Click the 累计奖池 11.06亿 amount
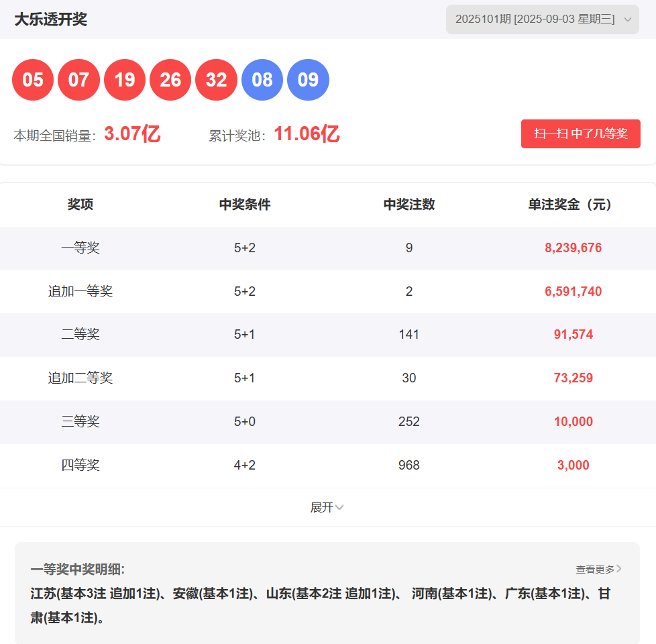The image size is (656, 644). (307, 134)
